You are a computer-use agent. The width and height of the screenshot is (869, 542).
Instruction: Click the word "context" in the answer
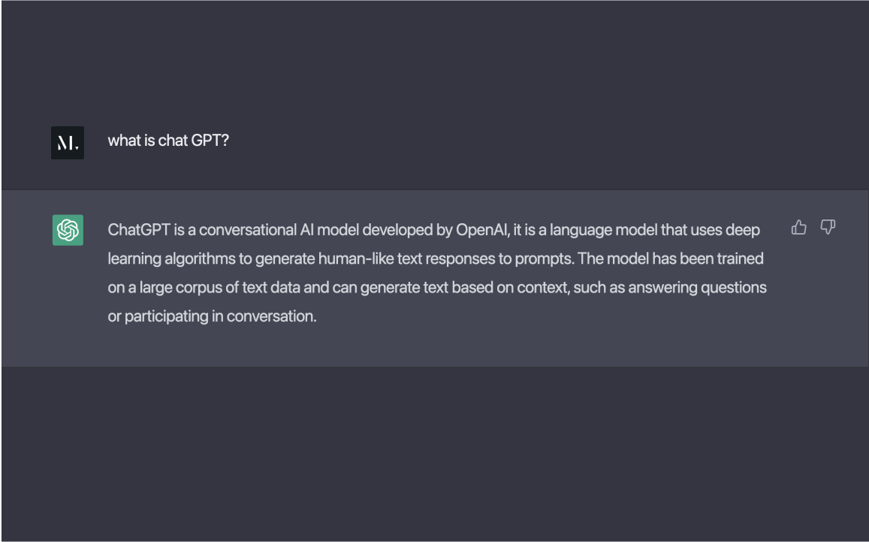coord(542,287)
